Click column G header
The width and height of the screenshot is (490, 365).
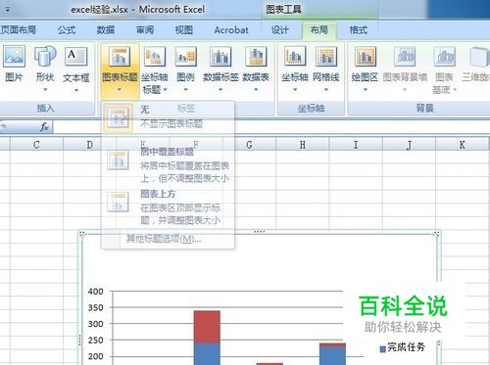tap(249, 145)
